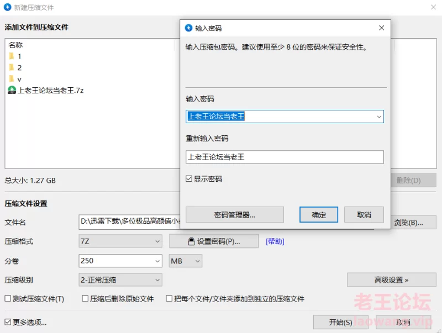Click the 名称 column header

pos(15,45)
